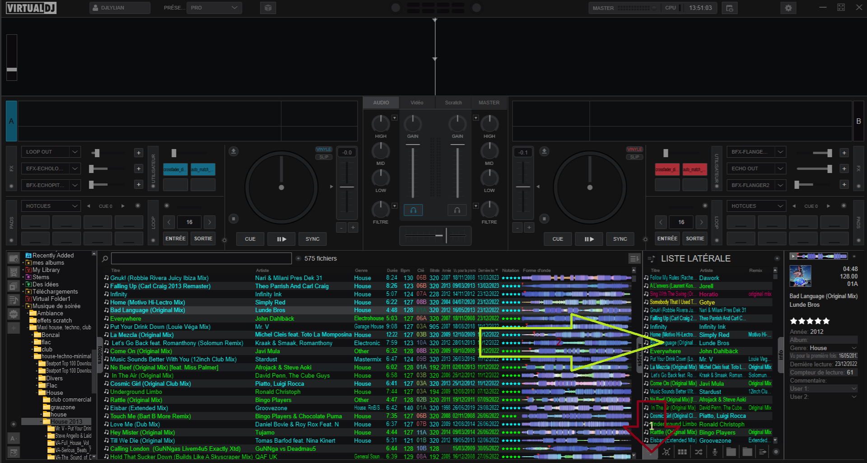
Task: Switch to the Scratch mixer tab
Action: tap(453, 103)
